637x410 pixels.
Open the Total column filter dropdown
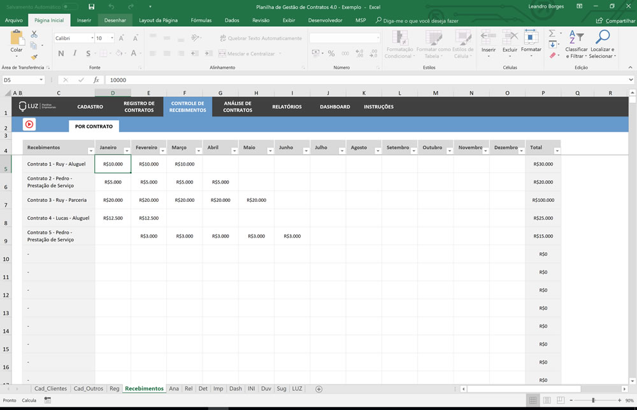(x=557, y=151)
